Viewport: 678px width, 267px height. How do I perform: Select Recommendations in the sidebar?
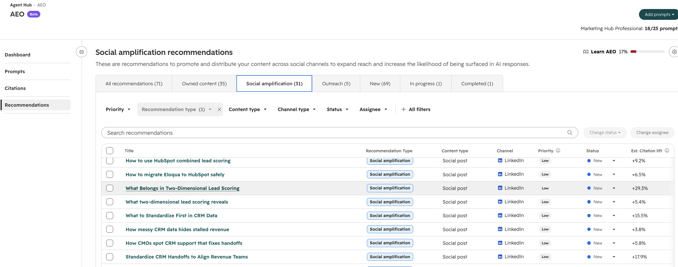pos(36,105)
